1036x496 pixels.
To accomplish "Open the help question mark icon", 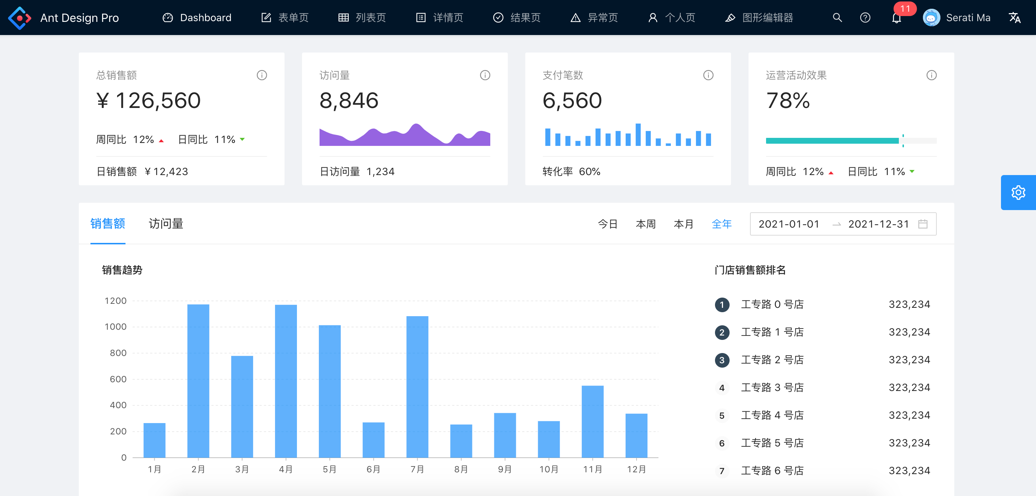I will 865,18.
